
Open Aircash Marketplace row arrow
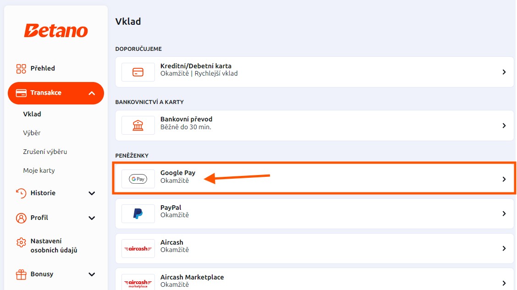click(x=504, y=283)
